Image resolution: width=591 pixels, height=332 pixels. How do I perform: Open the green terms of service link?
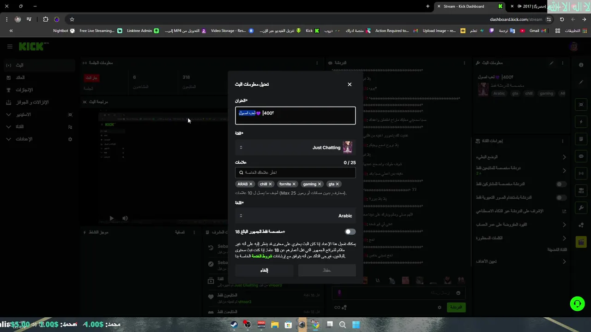tap(262, 256)
